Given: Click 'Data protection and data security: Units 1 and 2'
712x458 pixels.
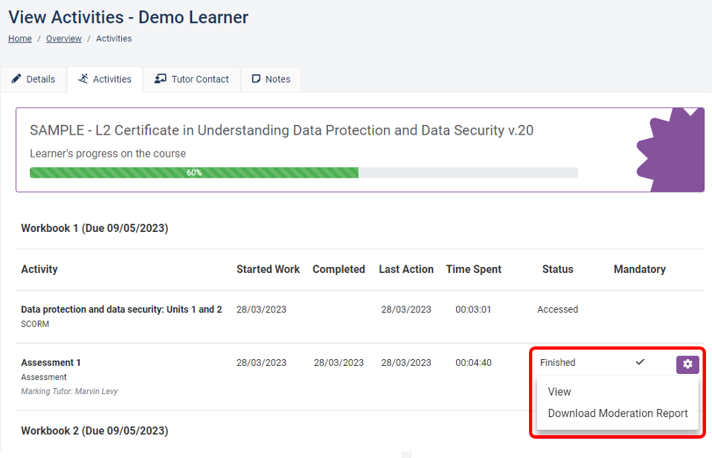Looking at the screenshot, I should click(x=121, y=309).
